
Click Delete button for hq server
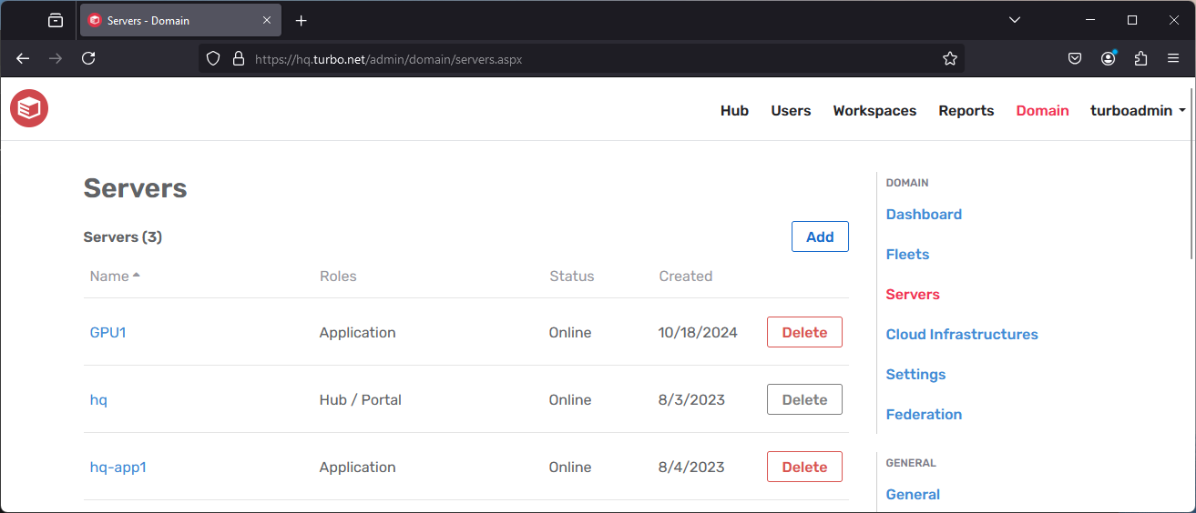click(x=804, y=399)
